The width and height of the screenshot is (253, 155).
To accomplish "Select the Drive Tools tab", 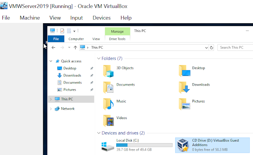I will click(x=117, y=39).
